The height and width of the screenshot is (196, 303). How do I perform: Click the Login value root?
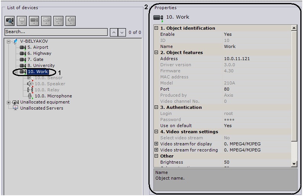pyautogui.click(x=229, y=113)
